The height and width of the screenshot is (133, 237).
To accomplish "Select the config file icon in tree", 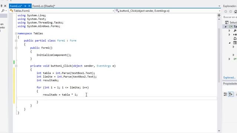I will pos(235,39).
